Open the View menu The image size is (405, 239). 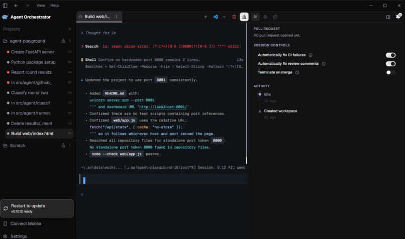point(41,6)
